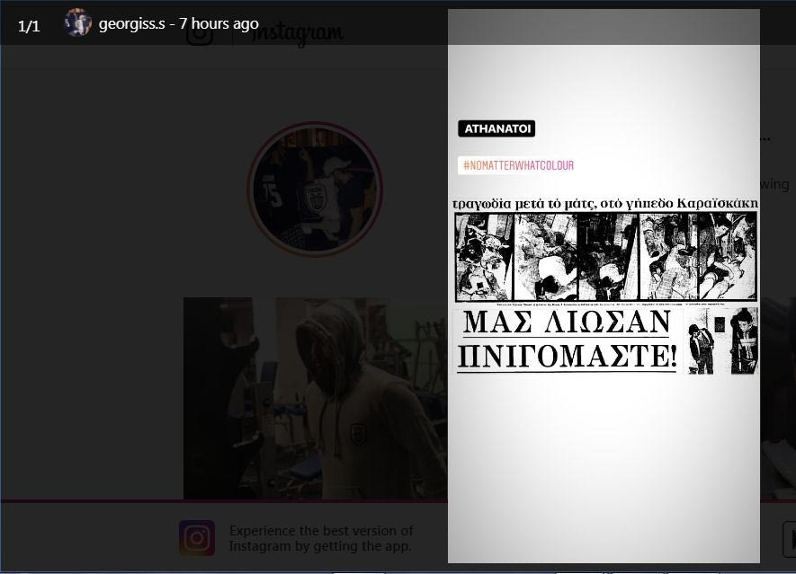
Task: Click the circular profile picture with story ring
Action: (315, 190)
